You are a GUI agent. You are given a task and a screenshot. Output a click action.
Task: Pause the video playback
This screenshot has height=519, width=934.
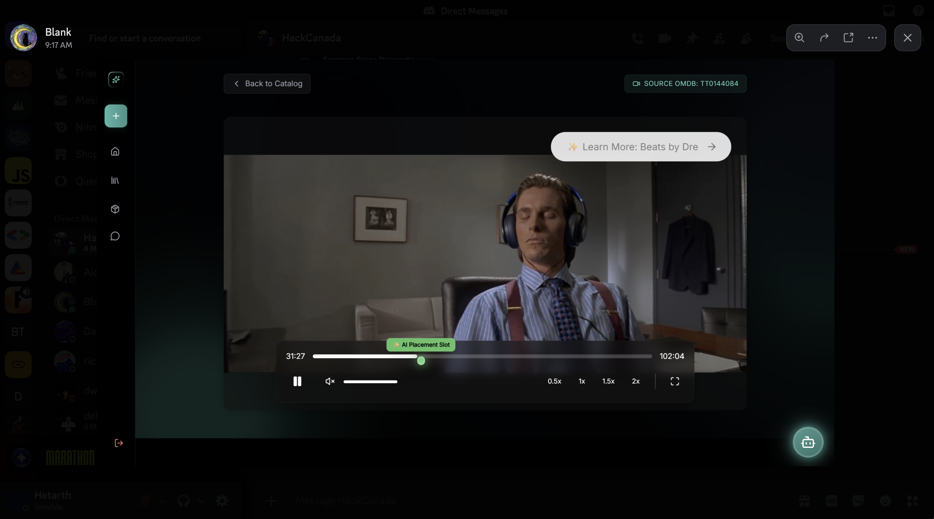point(297,381)
